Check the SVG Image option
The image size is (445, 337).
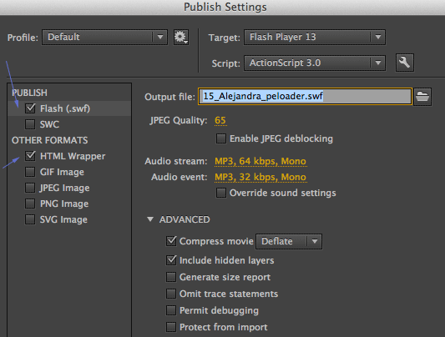(x=30, y=219)
